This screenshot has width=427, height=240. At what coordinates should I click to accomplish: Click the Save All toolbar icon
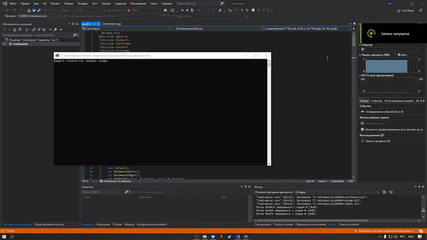click(x=39, y=11)
